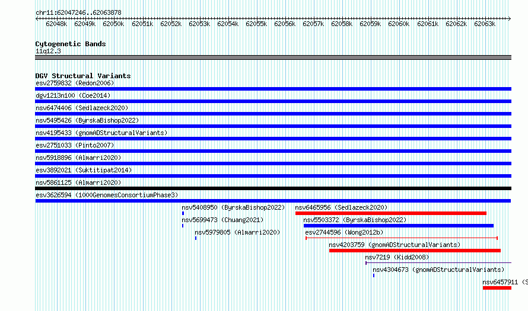Click nsv5495426 (ByrskaBishop2022) label

(87, 120)
